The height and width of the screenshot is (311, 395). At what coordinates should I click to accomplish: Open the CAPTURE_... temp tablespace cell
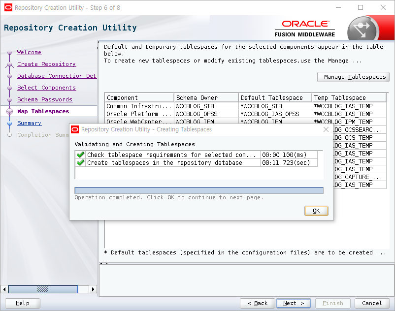click(360, 177)
